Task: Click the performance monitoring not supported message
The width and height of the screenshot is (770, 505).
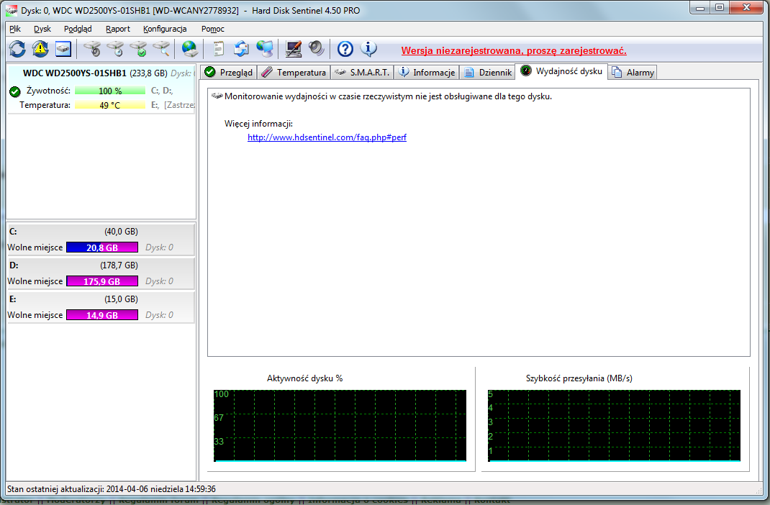Action: coord(388,96)
